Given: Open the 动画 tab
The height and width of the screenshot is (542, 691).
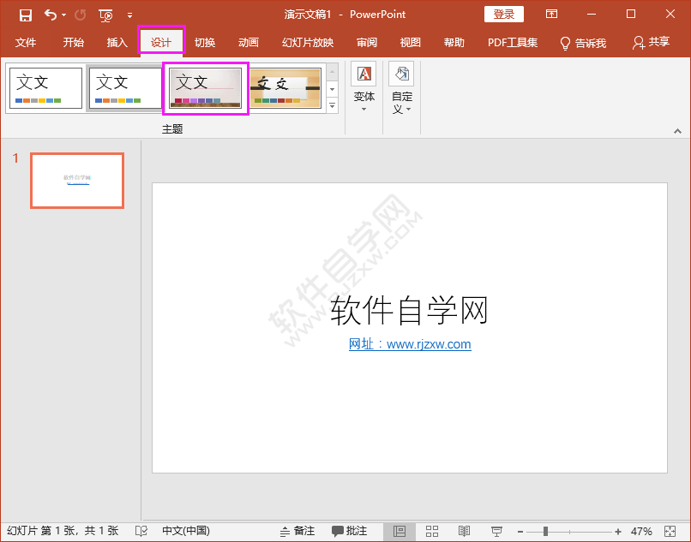Looking at the screenshot, I should point(248,43).
